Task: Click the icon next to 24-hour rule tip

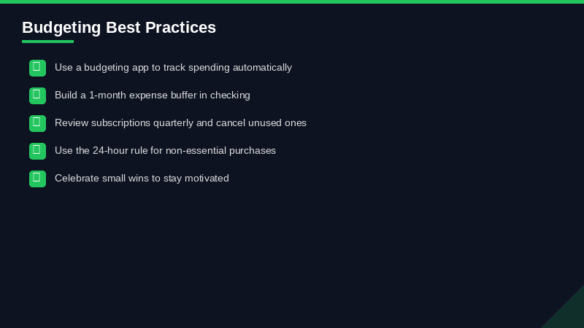Action: click(37, 151)
